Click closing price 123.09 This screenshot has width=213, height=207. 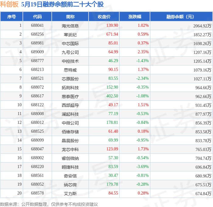112,149
